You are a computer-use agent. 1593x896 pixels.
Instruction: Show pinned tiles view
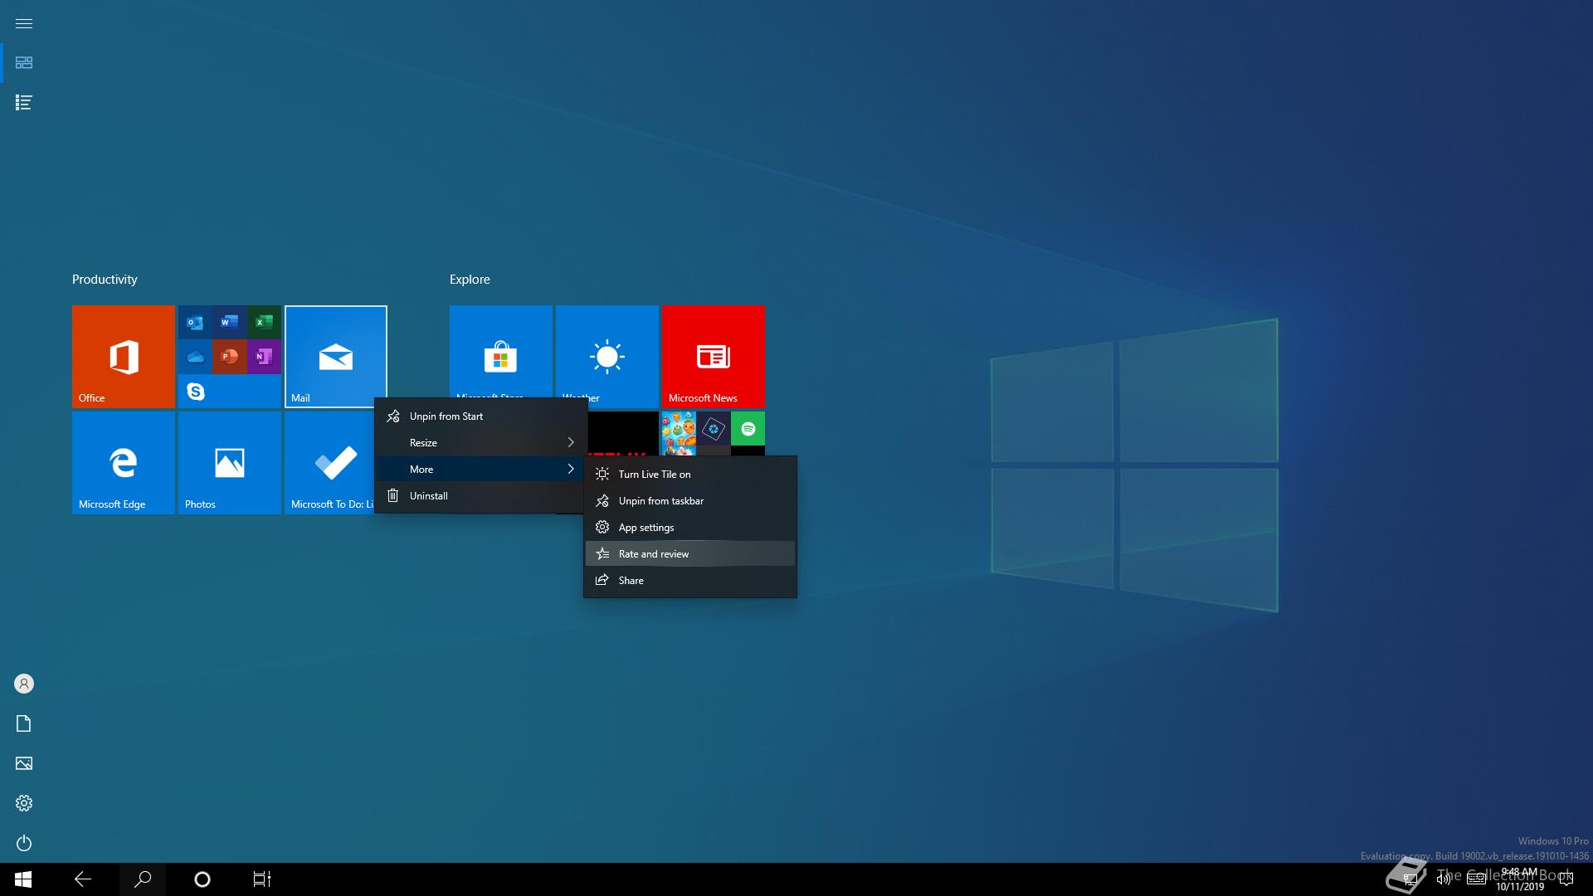coord(24,63)
